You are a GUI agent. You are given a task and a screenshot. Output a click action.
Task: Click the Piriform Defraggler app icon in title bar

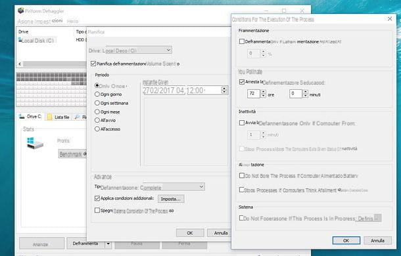[21, 11]
